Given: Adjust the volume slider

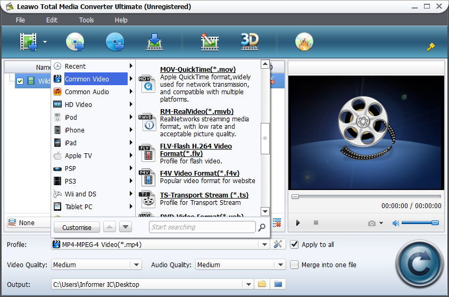Looking at the screenshot, I should click(420, 222).
